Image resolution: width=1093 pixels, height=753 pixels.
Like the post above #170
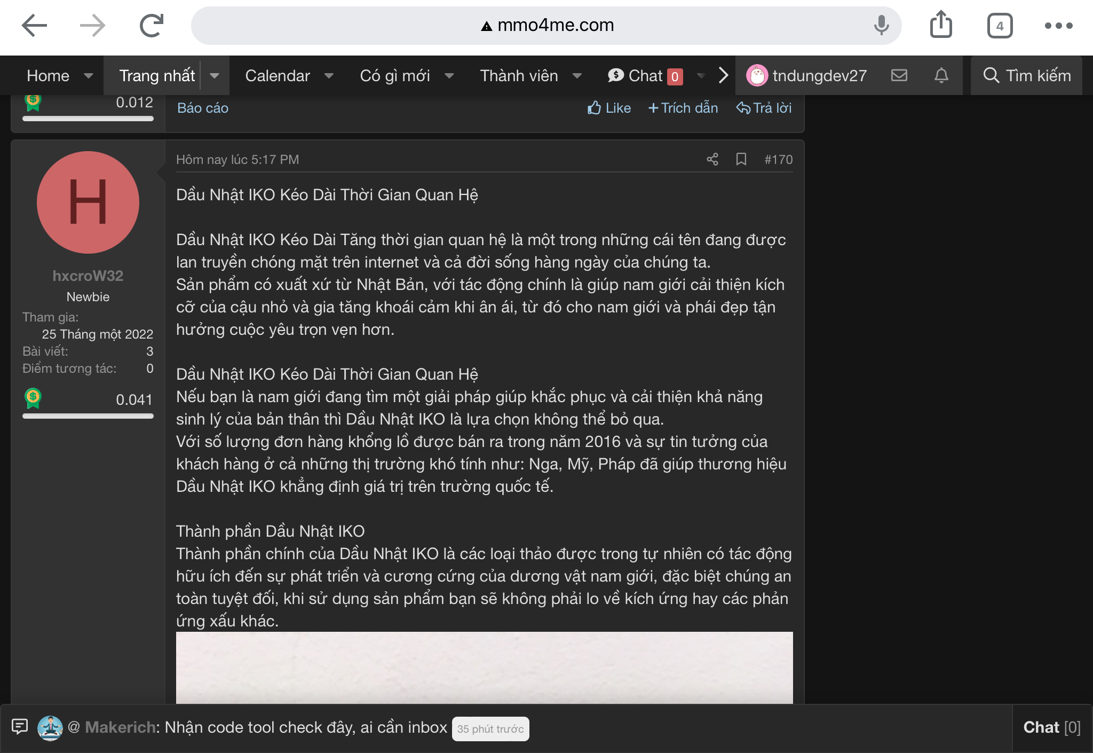tap(609, 108)
